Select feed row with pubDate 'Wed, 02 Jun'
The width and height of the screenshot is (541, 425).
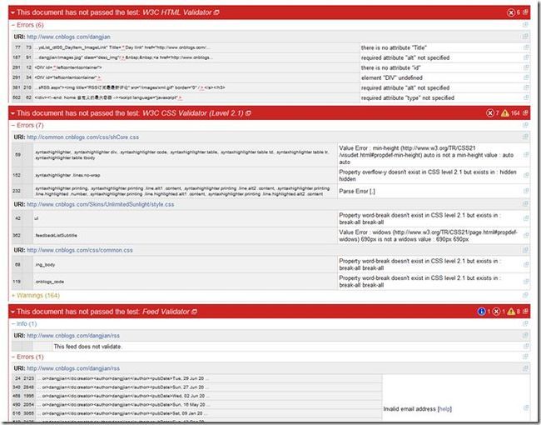[x=197, y=396]
